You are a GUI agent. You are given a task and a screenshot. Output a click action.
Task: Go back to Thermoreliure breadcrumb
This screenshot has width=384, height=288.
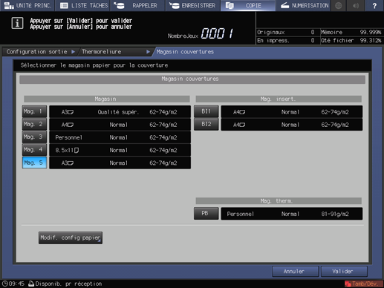115,52
